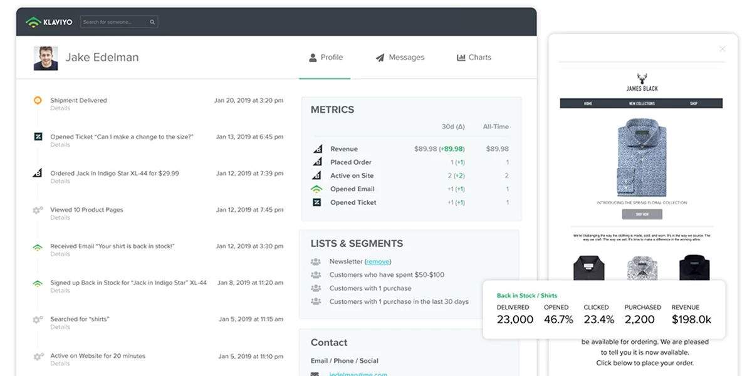Open Details under Shipment Delivered
The width and height of the screenshot is (752, 376).
coord(60,108)
